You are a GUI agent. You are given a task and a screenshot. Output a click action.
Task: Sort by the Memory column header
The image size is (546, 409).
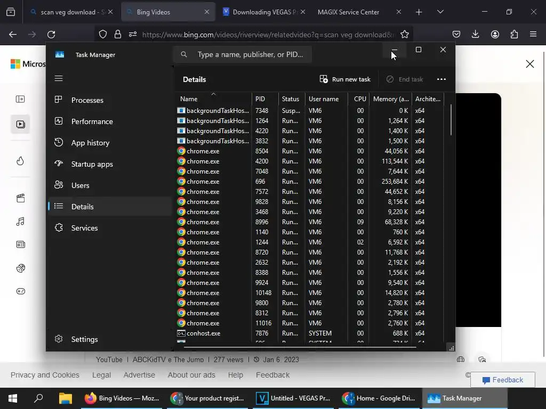pyautogui.click(x=391, y=99)
